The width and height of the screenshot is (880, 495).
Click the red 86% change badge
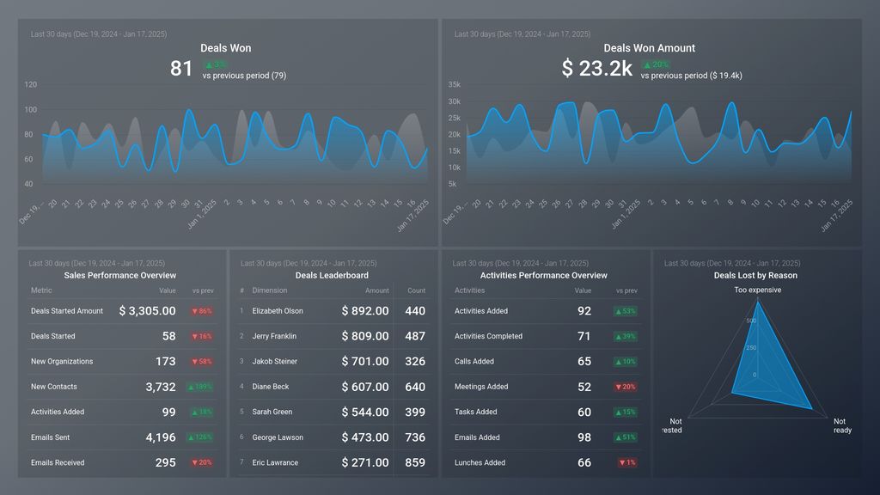coord(201,311)
